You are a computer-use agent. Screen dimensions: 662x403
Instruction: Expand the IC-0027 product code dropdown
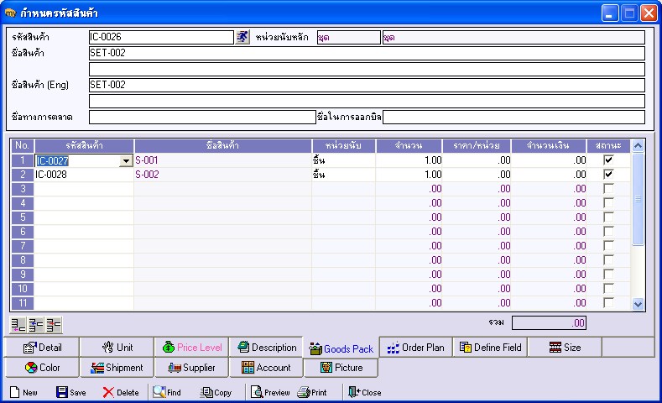126,160
